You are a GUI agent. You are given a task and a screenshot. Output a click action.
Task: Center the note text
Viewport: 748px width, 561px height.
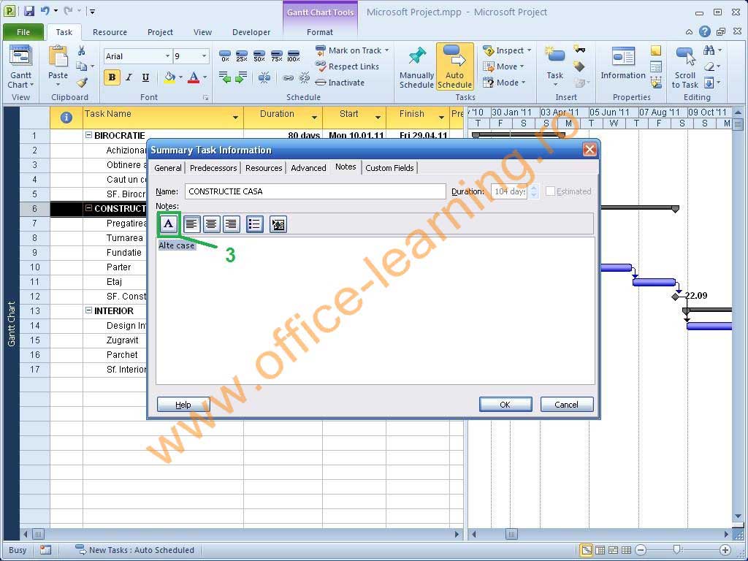coord(211,224)
